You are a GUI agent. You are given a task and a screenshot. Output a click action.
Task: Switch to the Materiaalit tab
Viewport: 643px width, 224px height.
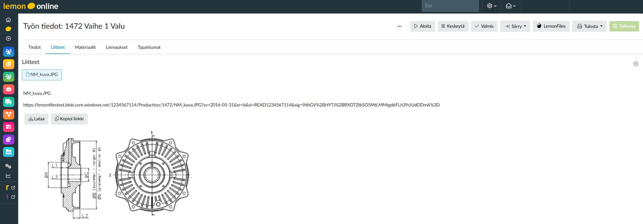(85, 47)
